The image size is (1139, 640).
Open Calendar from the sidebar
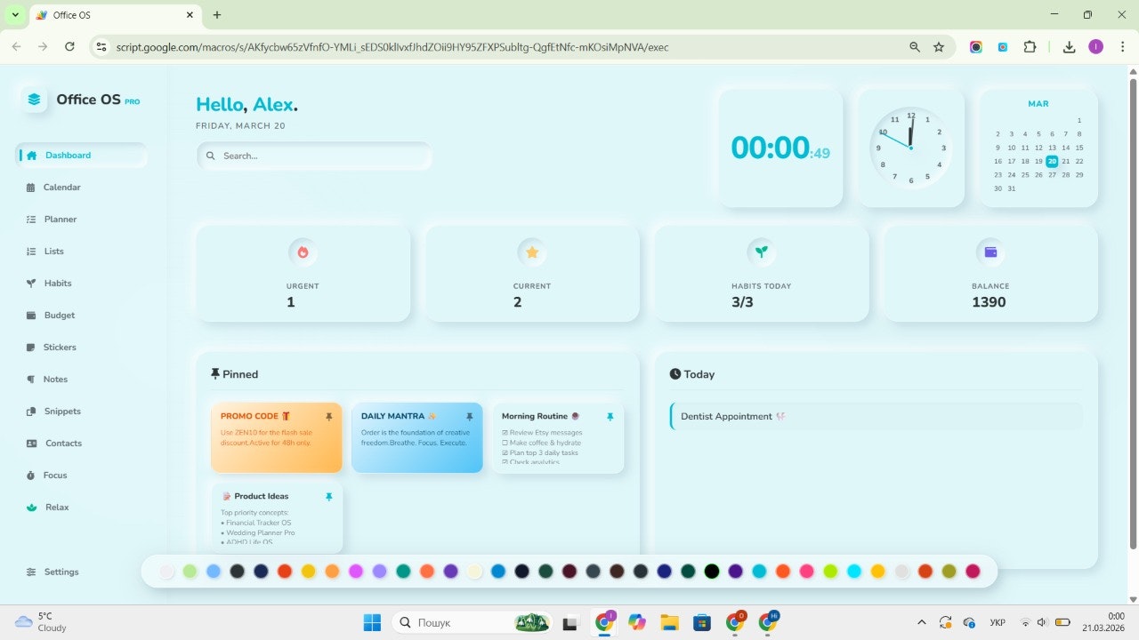[62, 187]
